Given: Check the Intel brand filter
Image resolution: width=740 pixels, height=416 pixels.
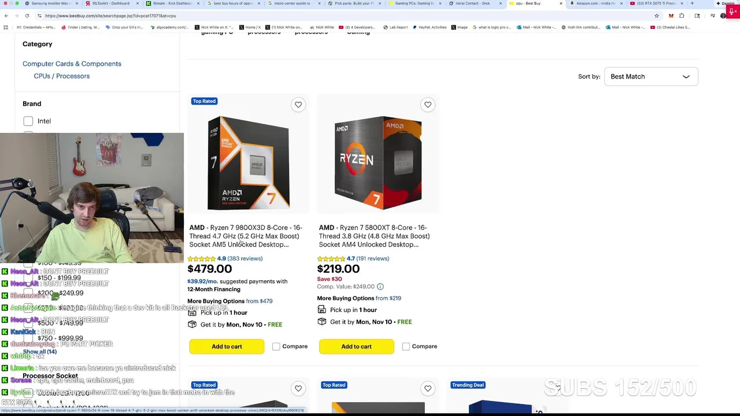Looking at the screenshot, I should coord(28,121).
